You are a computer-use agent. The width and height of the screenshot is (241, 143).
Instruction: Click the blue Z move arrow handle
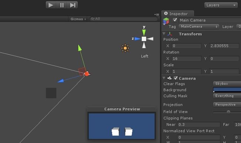(61, 81)
